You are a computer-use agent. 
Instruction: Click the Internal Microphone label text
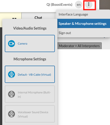[34, 94]
